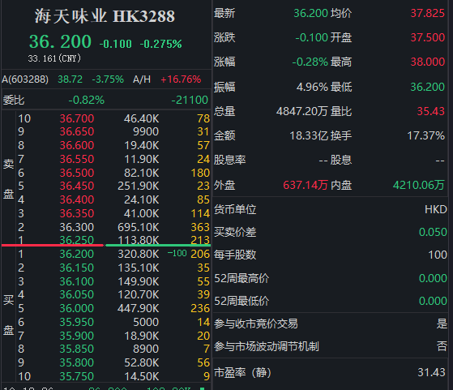Click the 委比 -0.82% row
Image resolution: width=453 pixels, height=390 pixels.
[x=105, y=100]
